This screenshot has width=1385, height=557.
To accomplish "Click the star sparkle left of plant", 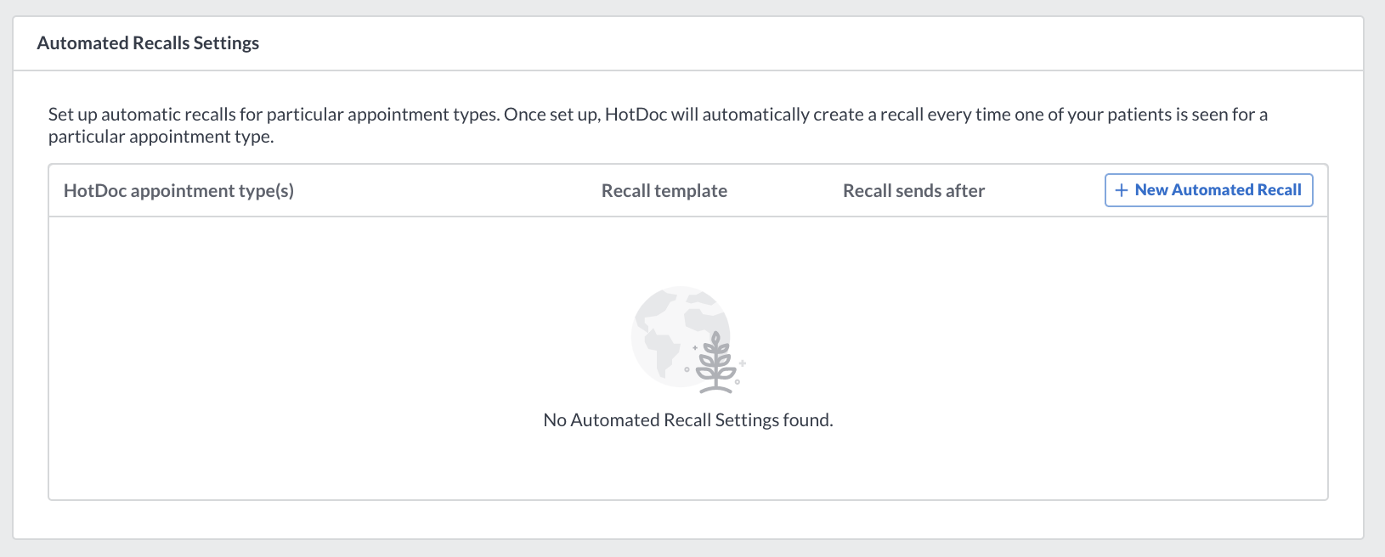I will (695, 348).
